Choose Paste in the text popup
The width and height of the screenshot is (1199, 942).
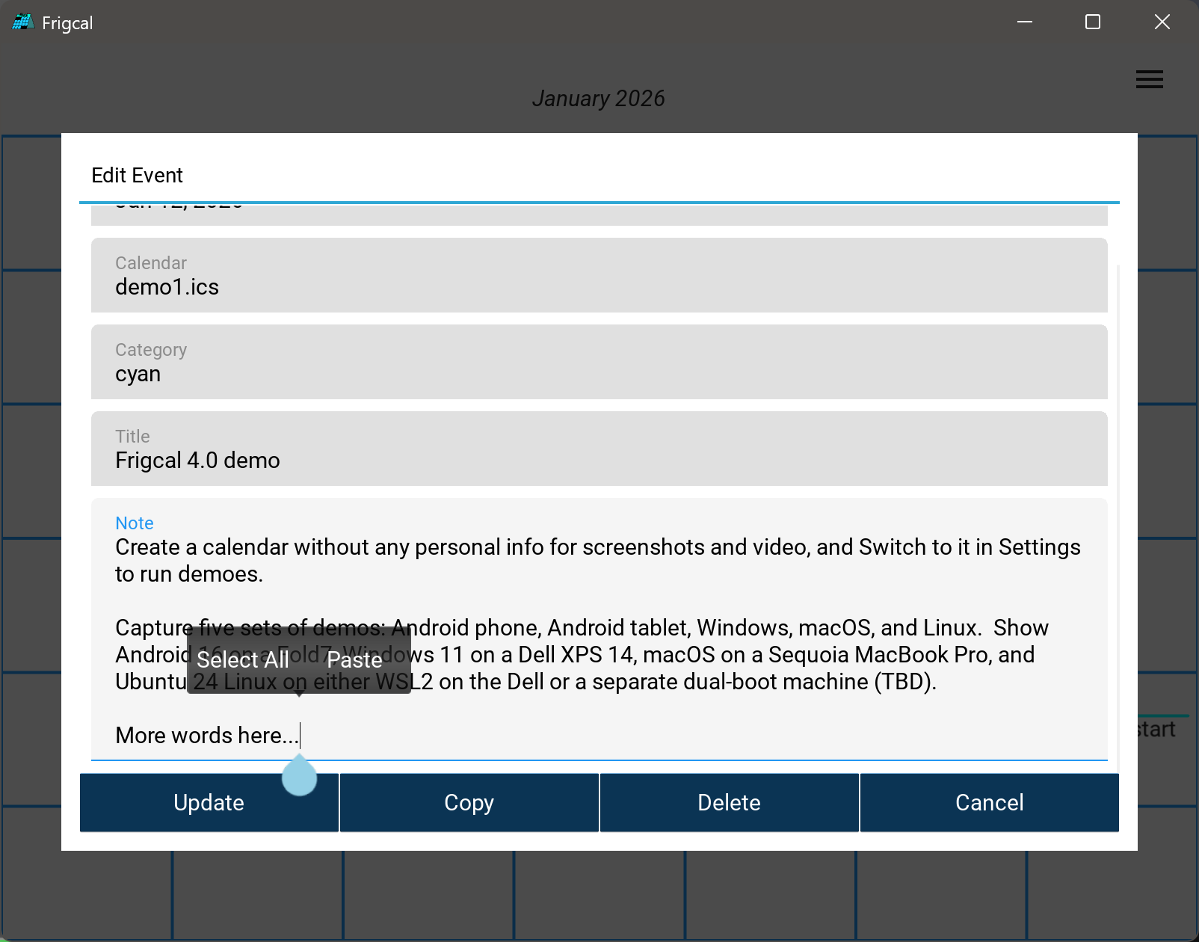click(x=354, y=660)
